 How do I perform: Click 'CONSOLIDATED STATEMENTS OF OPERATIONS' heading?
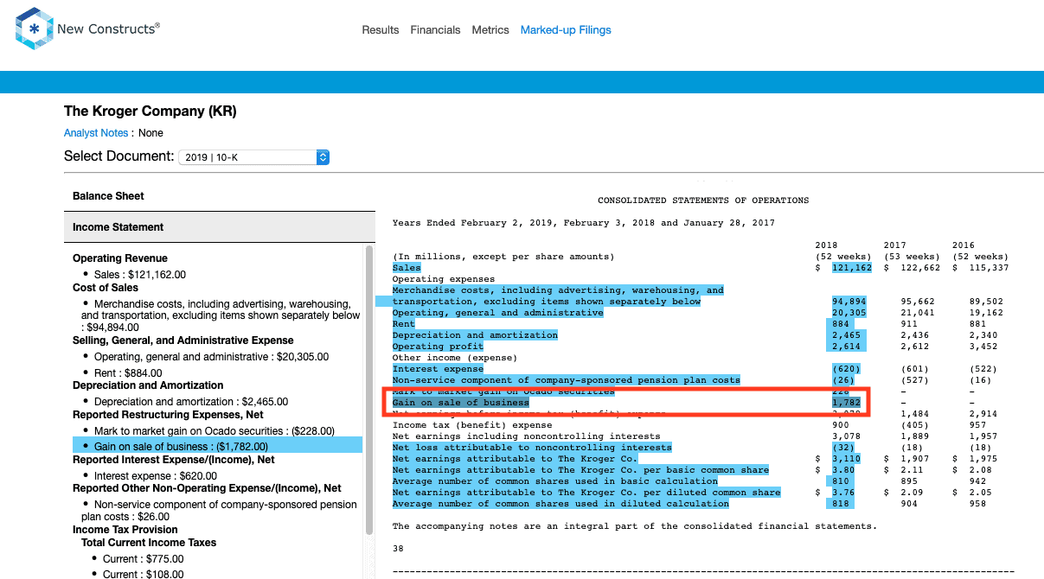tap(703, 200)
